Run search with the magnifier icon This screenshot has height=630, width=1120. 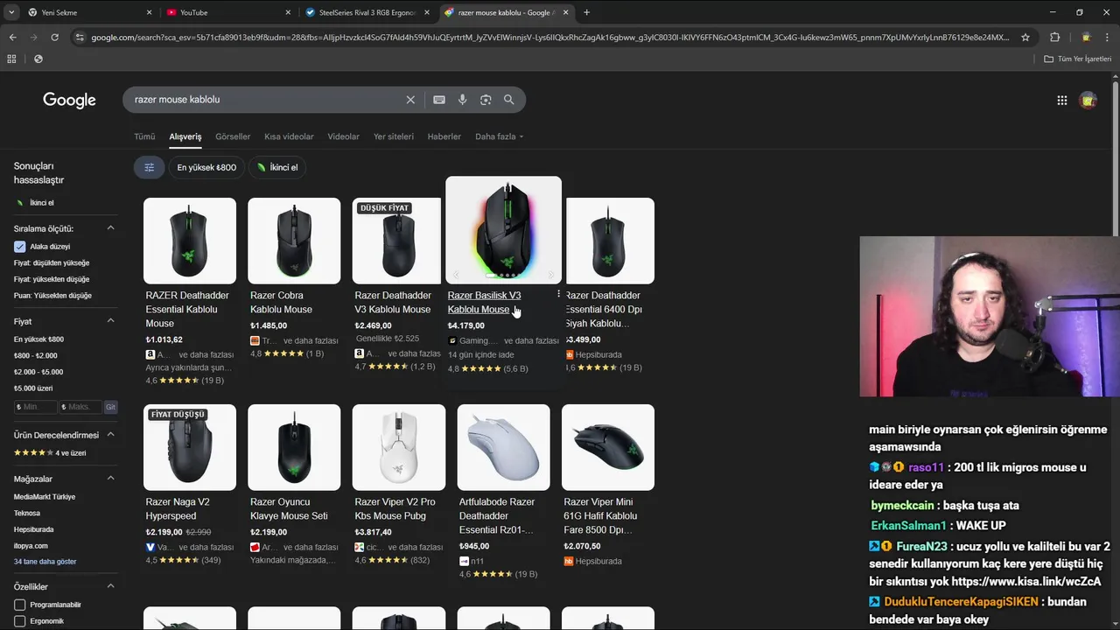[508, 100]
